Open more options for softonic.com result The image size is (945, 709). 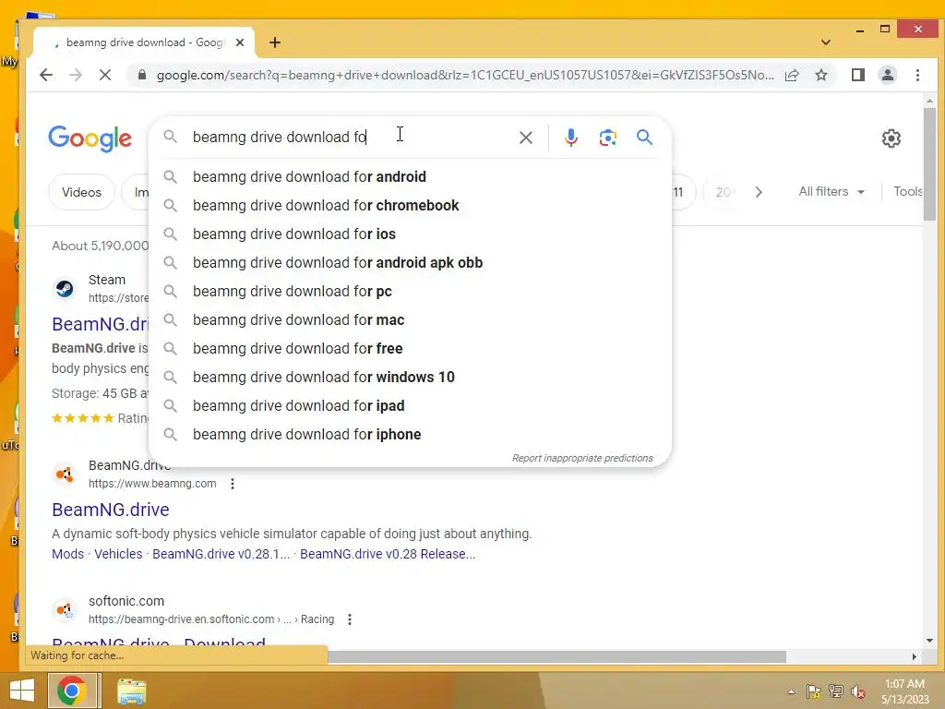350,619
